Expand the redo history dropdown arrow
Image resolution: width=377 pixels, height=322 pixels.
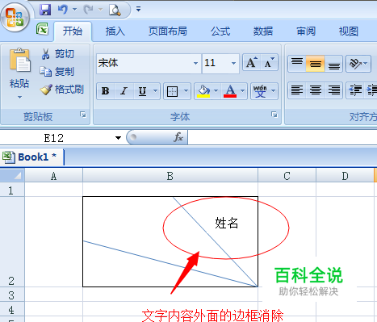(x=101, y=10)
